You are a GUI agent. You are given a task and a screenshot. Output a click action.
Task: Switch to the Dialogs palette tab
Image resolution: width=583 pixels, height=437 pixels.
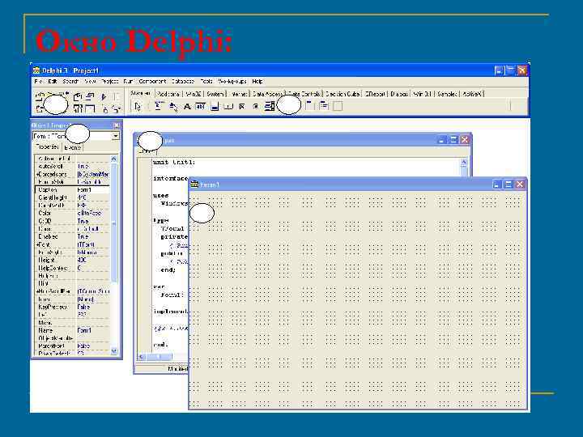coord(399,94)
